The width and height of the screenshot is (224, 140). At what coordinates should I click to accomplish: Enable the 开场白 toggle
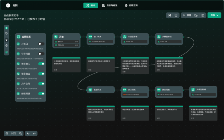tap(41, 44)
